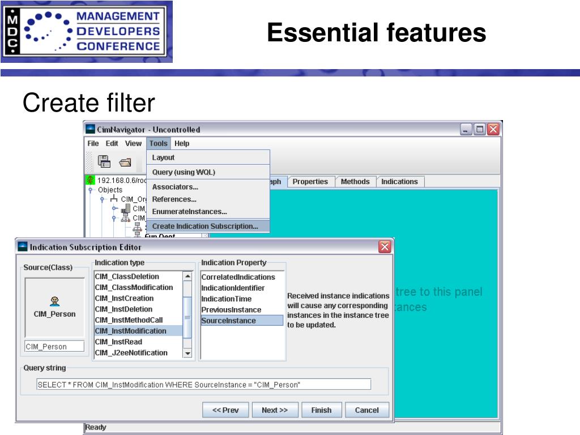Select CIM_ClassModification indication type
The width and height of the screenshot is (580, 435).
(138, 287)
